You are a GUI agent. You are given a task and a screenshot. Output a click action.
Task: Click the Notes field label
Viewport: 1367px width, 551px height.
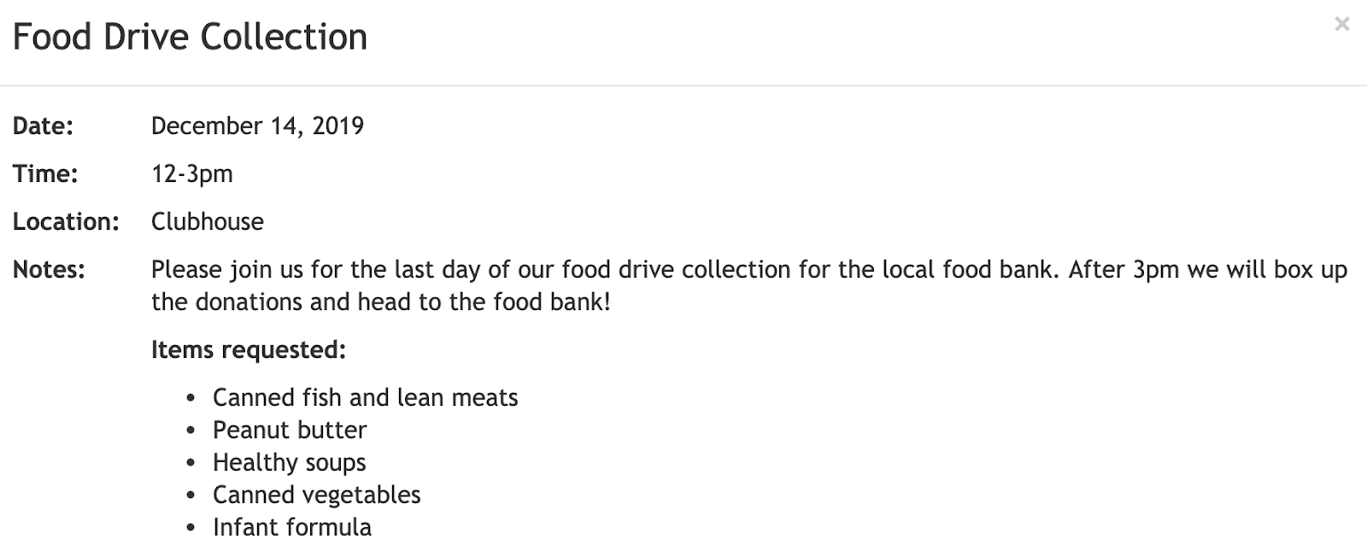coord(49,270)
